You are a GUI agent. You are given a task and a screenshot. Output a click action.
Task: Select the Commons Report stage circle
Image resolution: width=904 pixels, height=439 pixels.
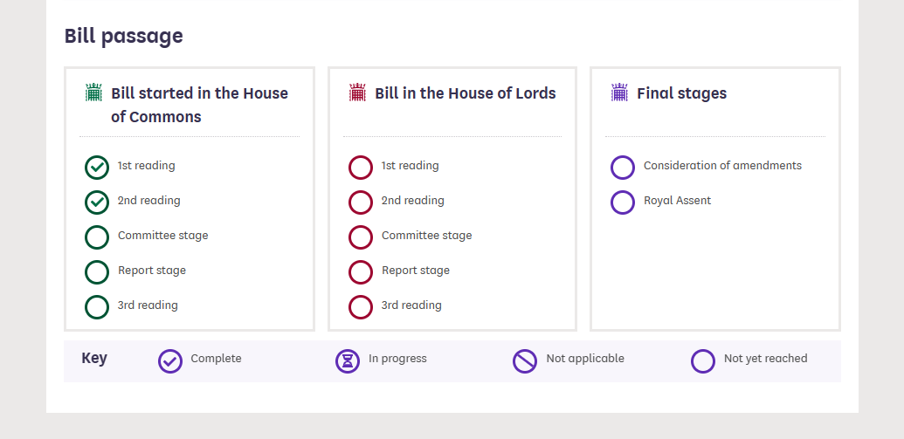coord(97,272)
